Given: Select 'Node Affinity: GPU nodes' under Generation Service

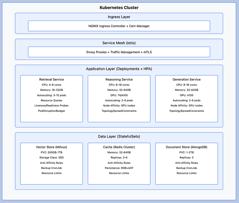Looking at the screenshot, I should tap(186, 106).
